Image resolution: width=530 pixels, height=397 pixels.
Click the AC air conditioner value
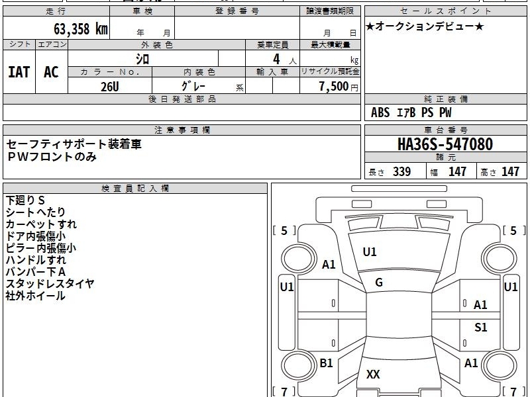point(51,72)
